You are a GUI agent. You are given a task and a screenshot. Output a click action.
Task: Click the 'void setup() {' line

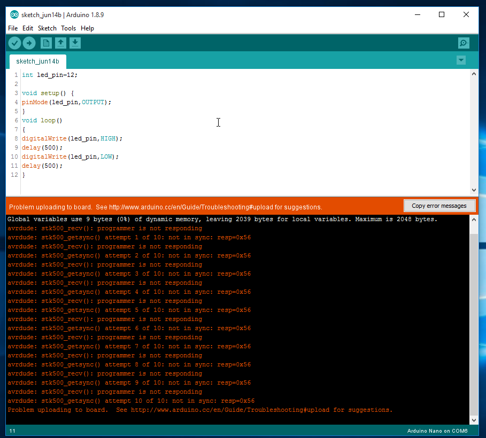pyautogui.click(x=48, y=93)
